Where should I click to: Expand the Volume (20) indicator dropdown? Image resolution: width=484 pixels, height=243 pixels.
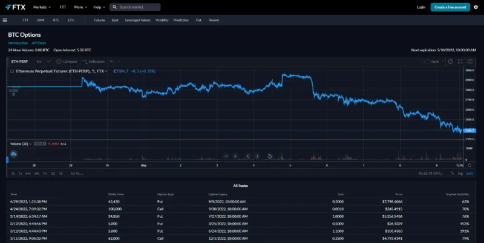pyautogui.click(x=30, y=144)
